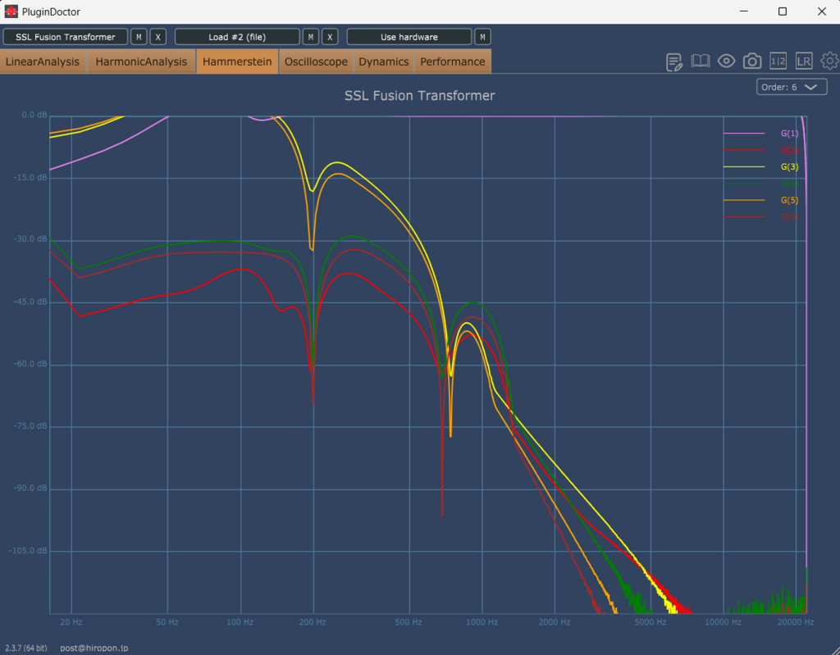Open the manual book icon
840x655 pixels.
click(x=701, y=61)
